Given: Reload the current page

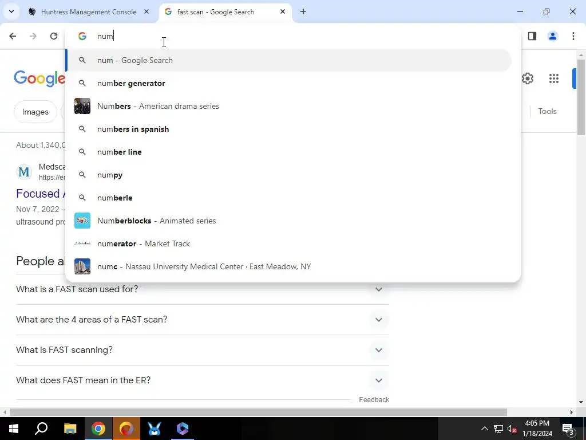Looking at the screenshot, I should (x=54, y=36).
